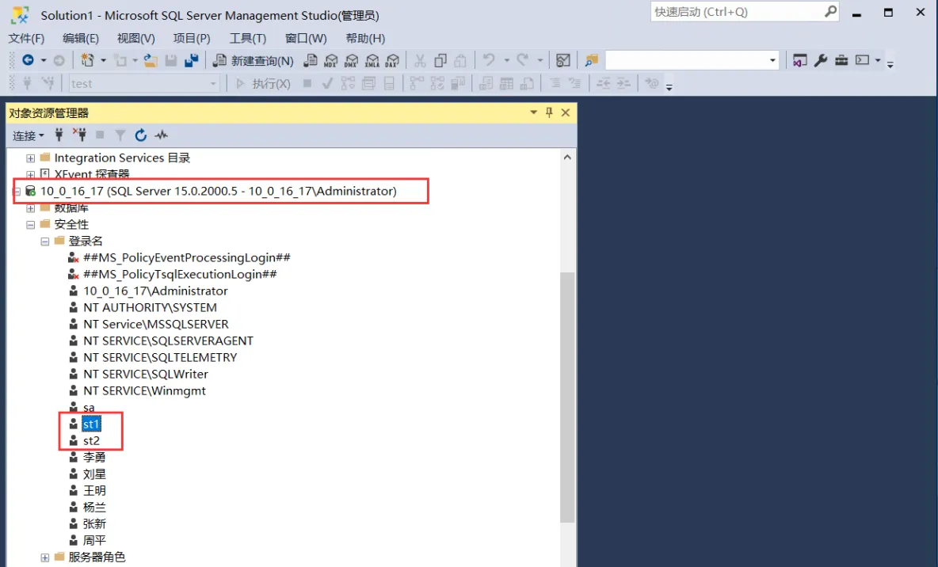Open Object Explorer window position dropdown
This screenshot has width=938, height=567.
pos(534,112)
